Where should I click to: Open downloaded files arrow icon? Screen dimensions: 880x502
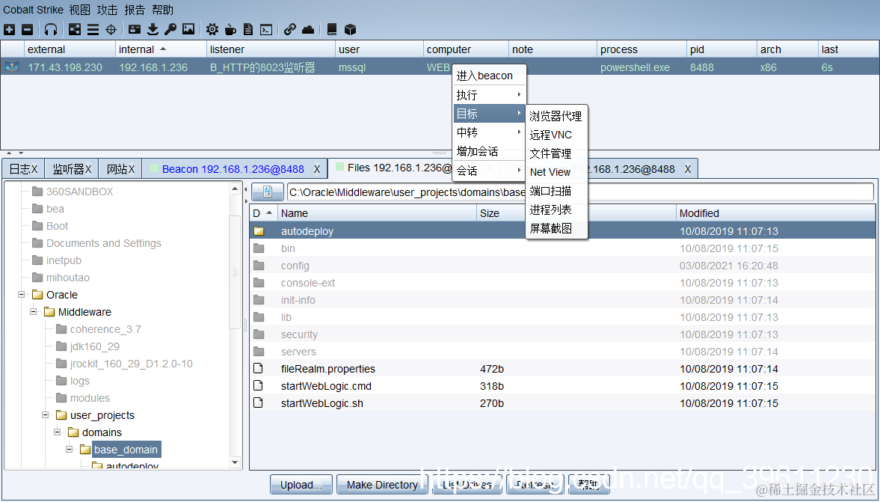tap(153, 30)
